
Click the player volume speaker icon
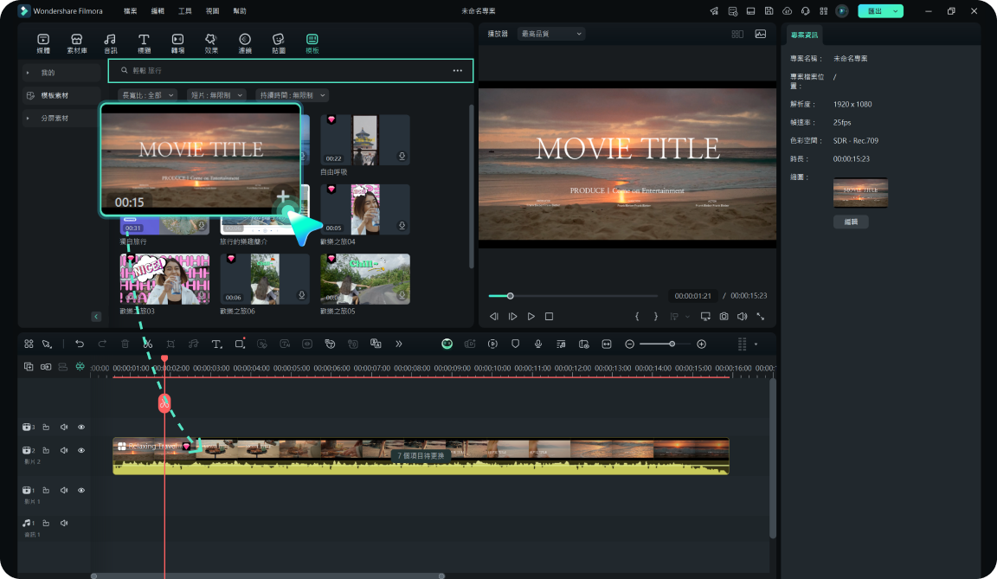(742, 317)
